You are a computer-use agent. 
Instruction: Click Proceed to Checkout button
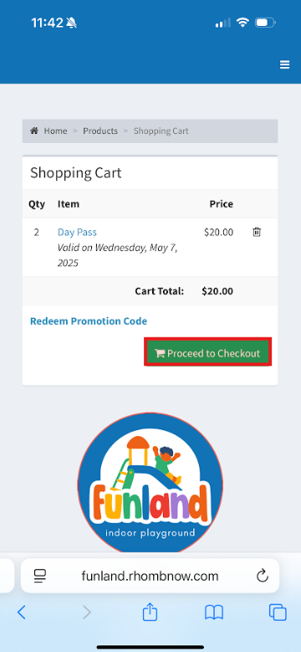[x=208, y=352]
